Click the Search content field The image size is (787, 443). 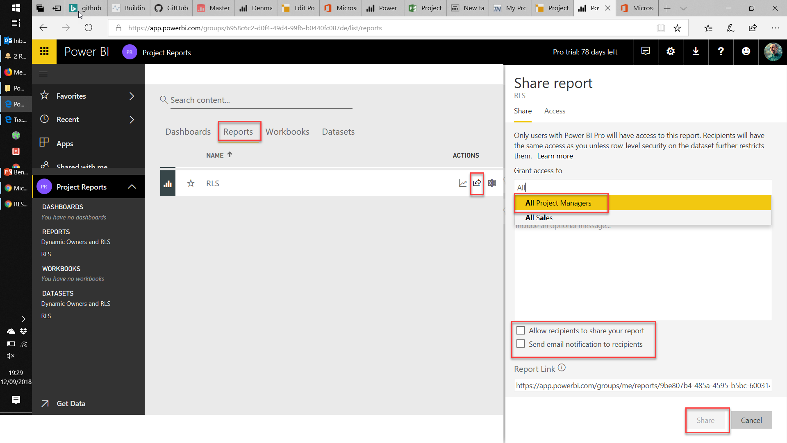[261, 100]
